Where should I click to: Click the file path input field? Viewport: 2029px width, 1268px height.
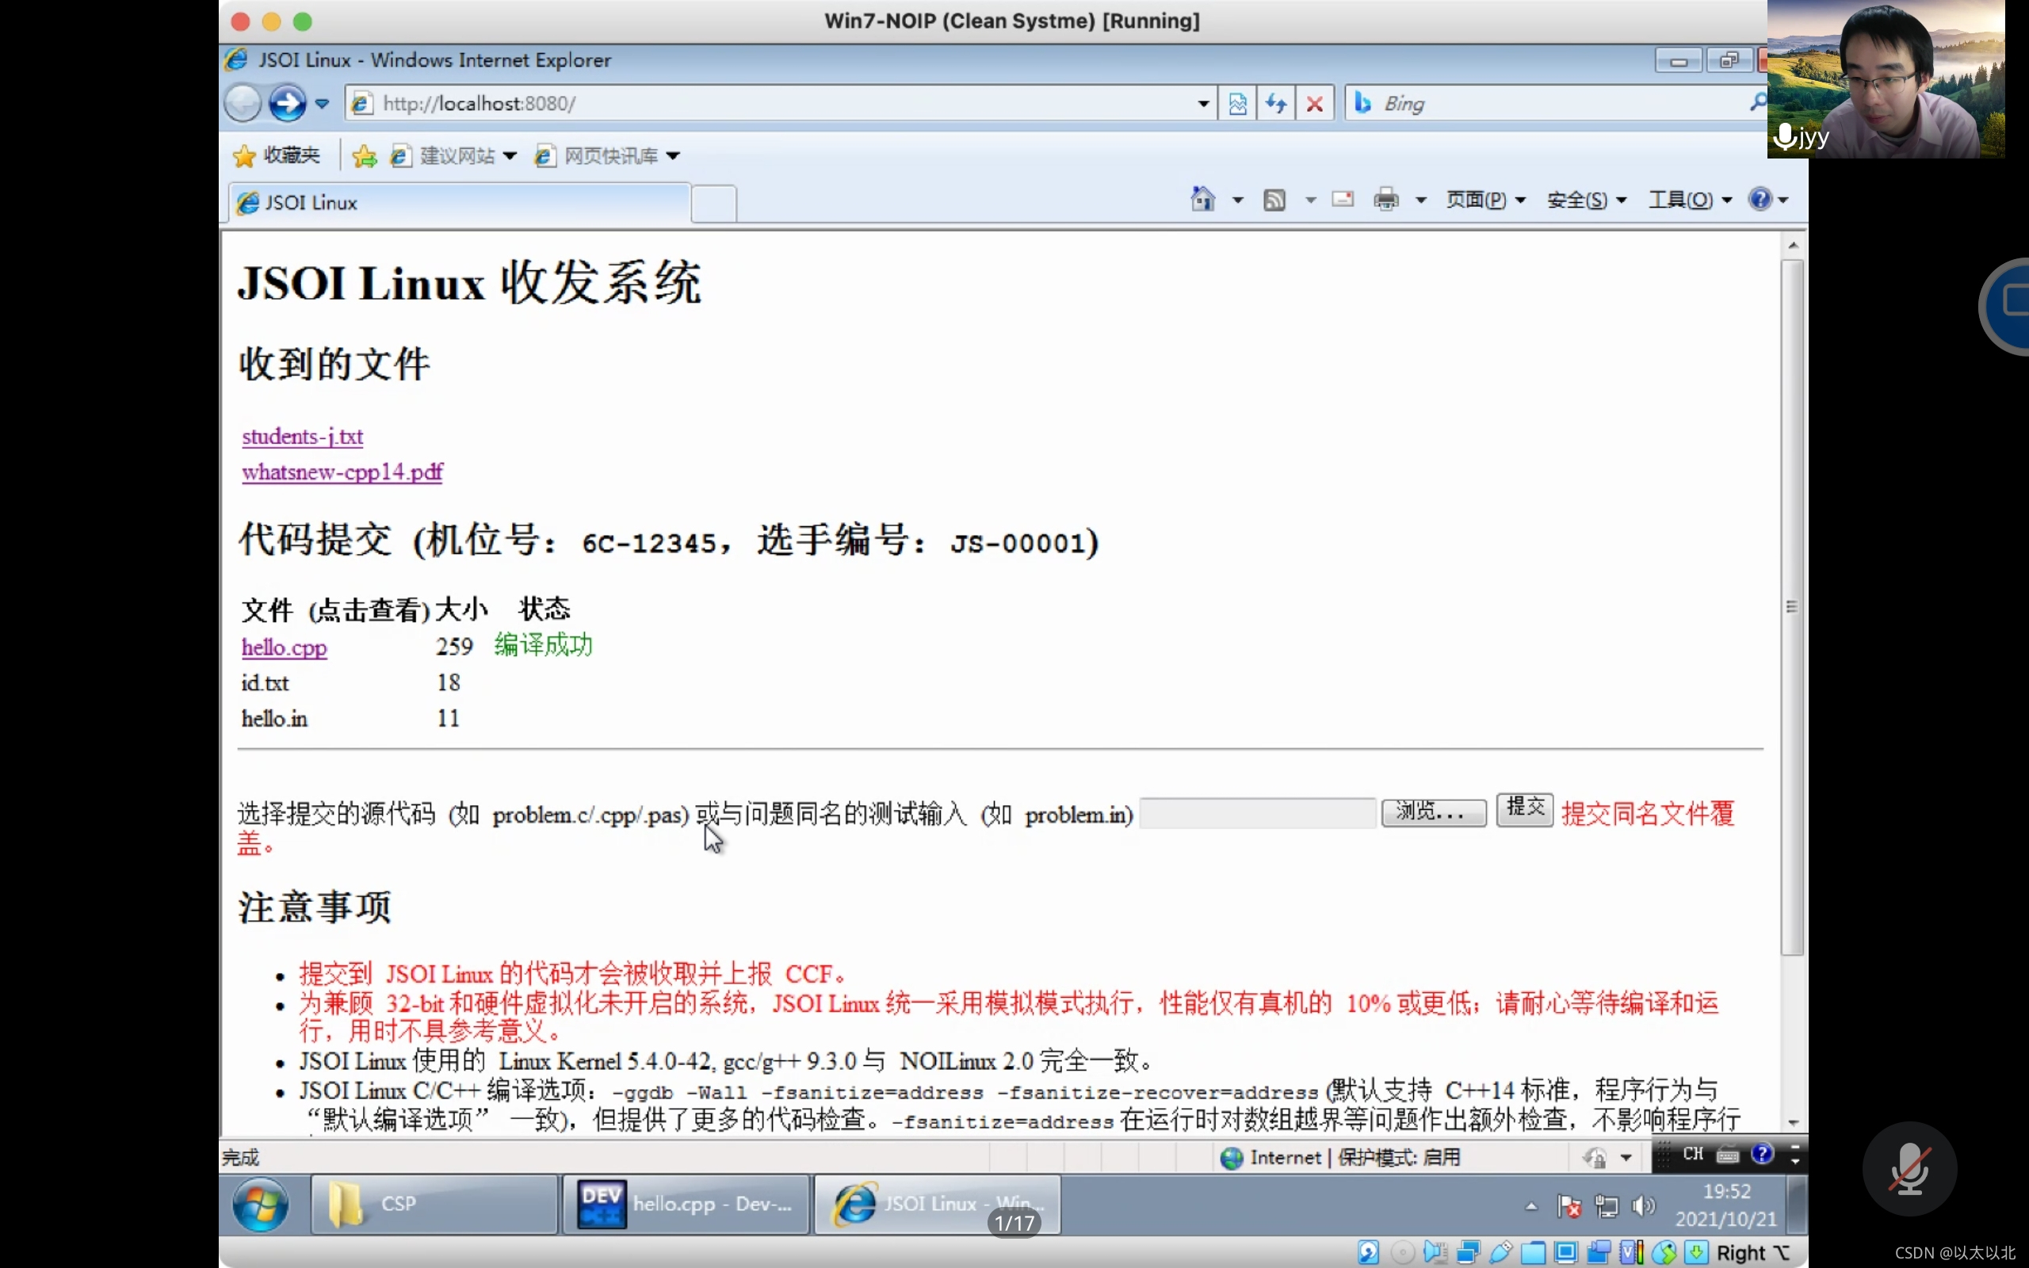tap(1257, 812)
